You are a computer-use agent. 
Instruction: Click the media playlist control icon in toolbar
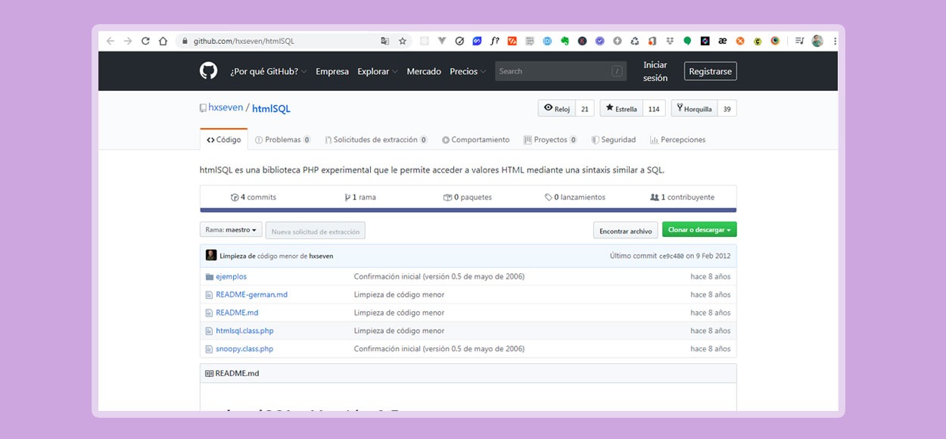click(x=799, y=41)
